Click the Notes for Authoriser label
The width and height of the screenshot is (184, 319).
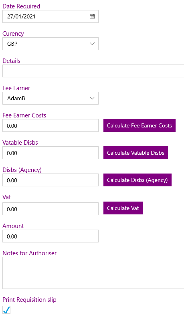tap(30, 253)
